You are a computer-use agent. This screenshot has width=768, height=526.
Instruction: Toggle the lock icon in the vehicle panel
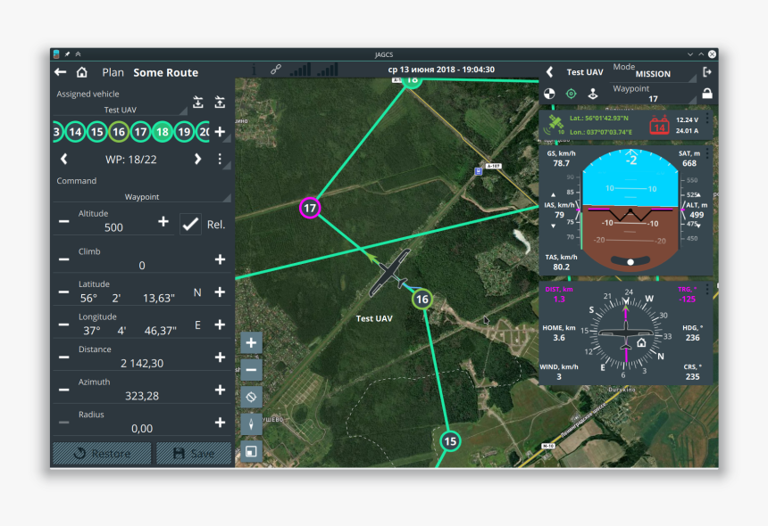pos(707,95)
